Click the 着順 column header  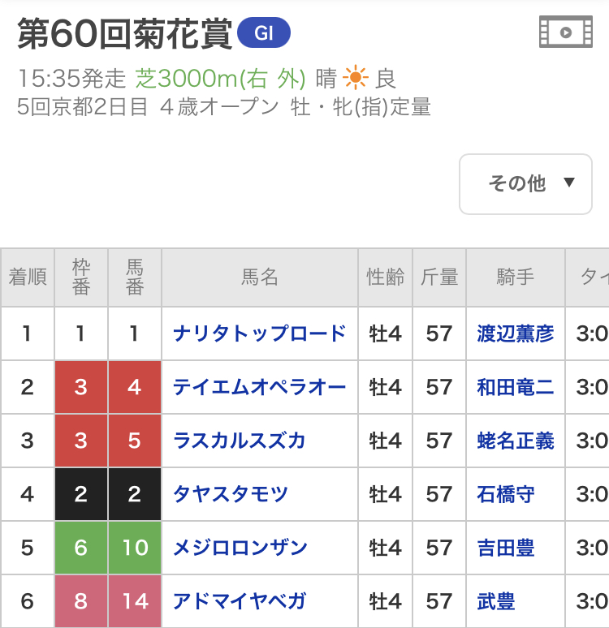click(28, 277)
